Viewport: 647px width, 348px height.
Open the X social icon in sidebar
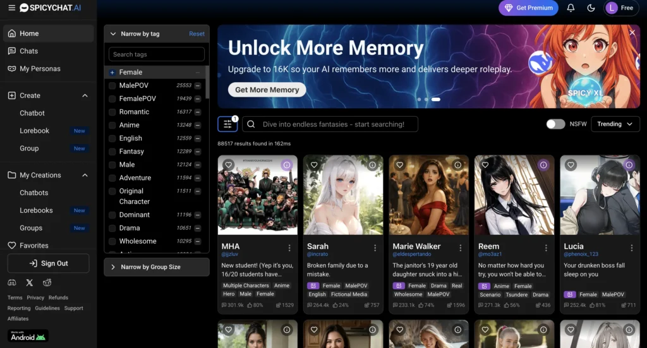click(30, 282)
